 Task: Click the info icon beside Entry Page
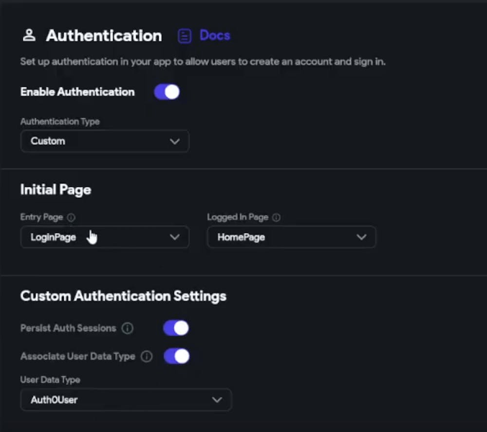[71, 218]
